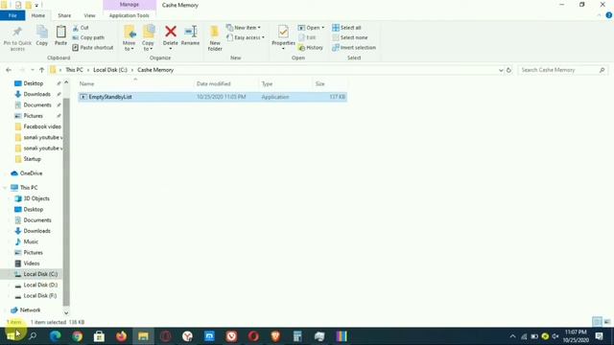This screenshot has width=614, height=345.
Task: Open the Windows Start menu
Action: click(11, 336)
